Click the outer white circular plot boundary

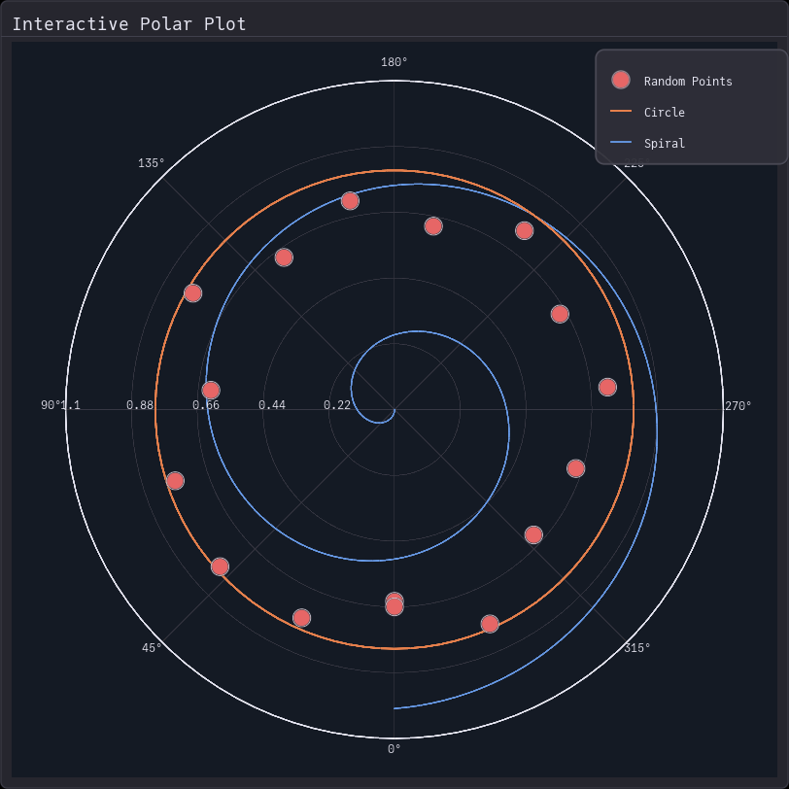click(x=394, y=83)
